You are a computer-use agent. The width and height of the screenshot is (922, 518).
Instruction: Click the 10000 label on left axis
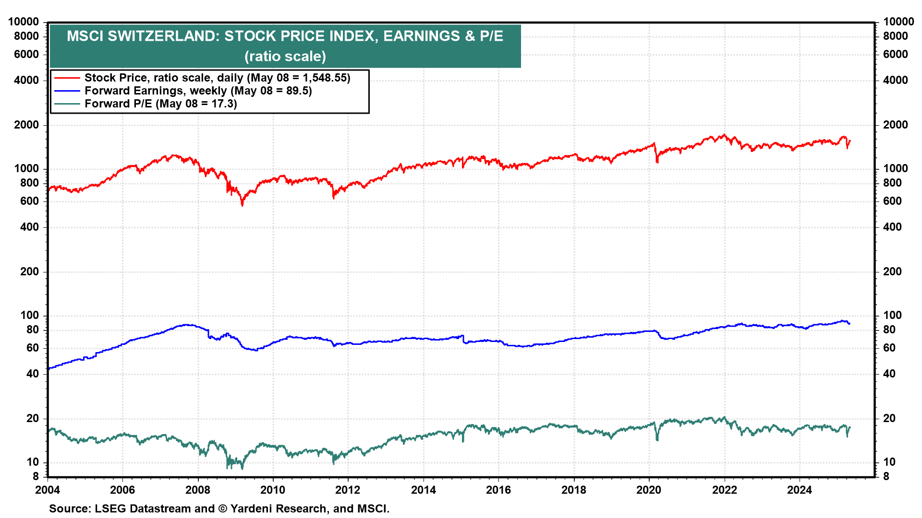click(x=23, y=22)
